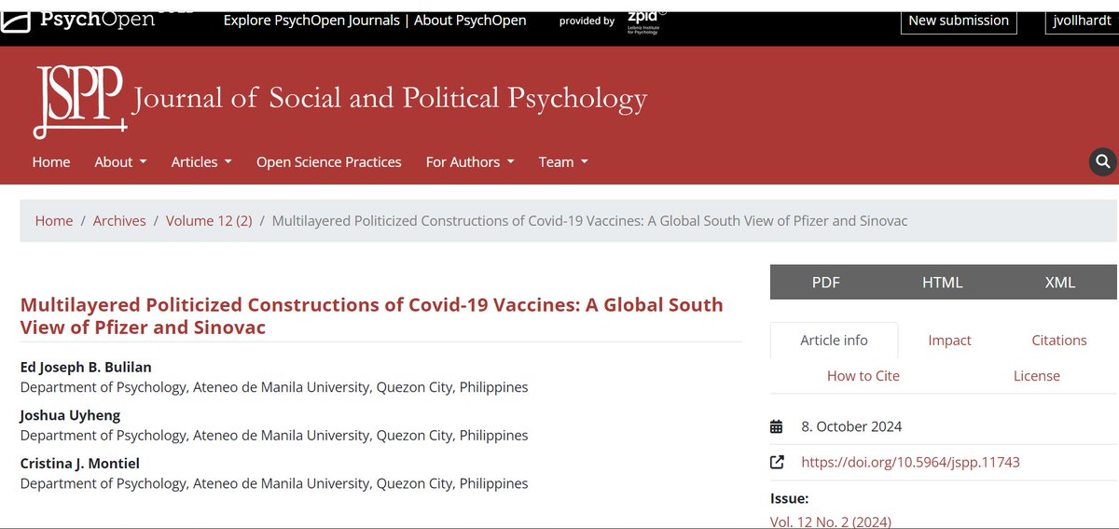Click author name Ed Joseph B. Bulilan
The width and height of the screenshot is (1119, 529).
[x=86, y=367]
